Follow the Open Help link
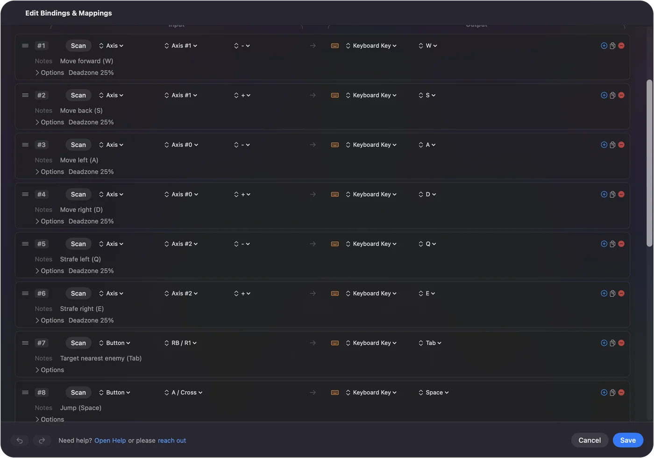This screenshot has height=458, width=654. click(110, 441)
